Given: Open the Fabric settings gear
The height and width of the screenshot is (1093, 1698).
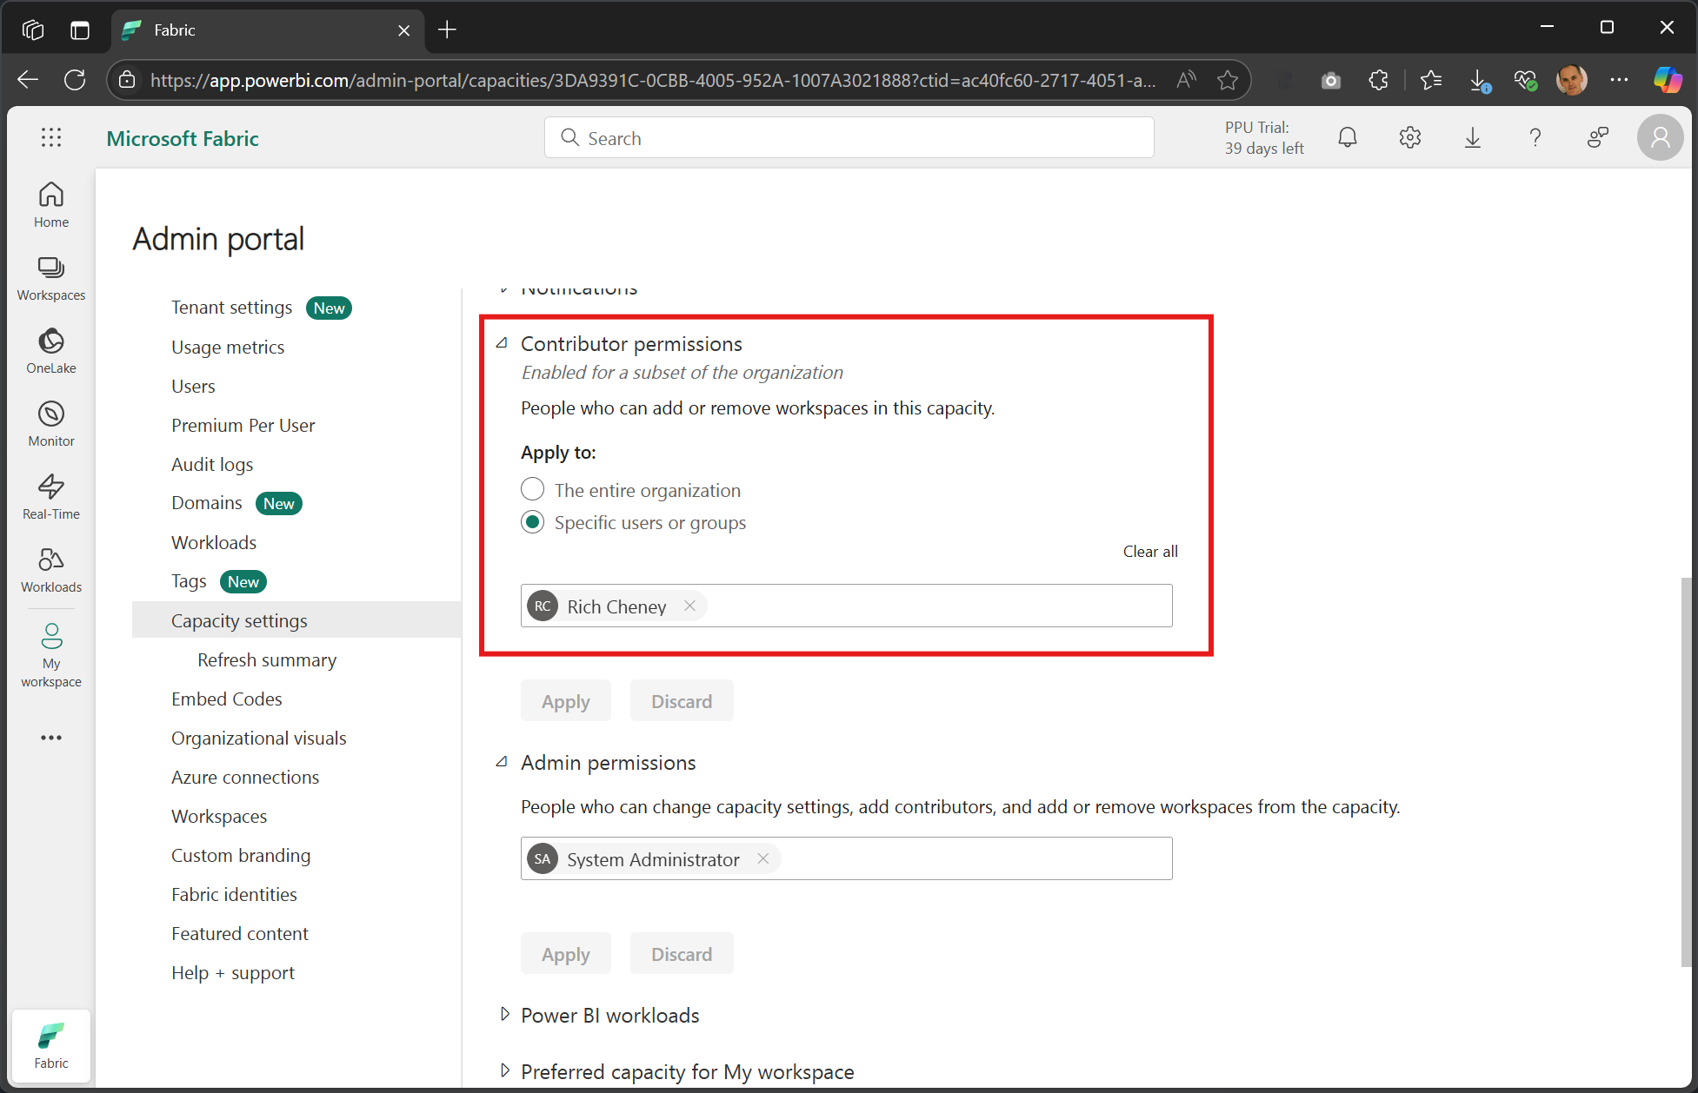Looking at the screenshot, I should 1409,137.
